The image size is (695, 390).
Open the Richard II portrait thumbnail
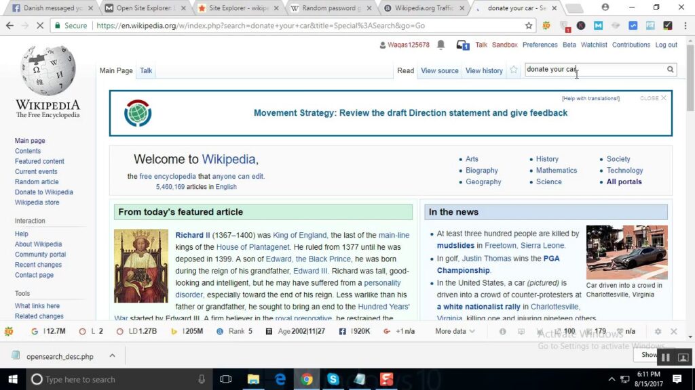pyautogui.click(x=141, y=265)
